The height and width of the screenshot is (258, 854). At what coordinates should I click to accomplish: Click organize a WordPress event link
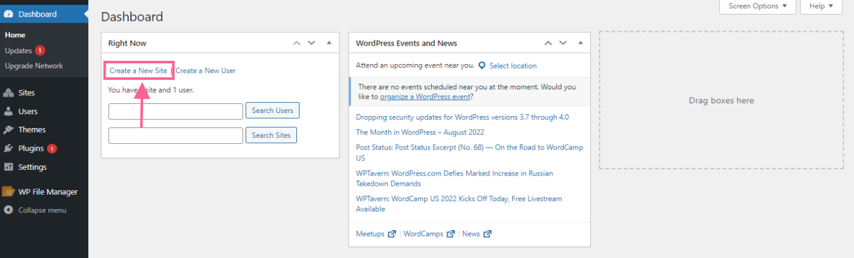tap(425, 97)
